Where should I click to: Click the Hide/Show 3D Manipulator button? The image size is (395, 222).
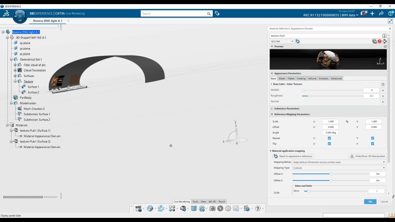367,156
